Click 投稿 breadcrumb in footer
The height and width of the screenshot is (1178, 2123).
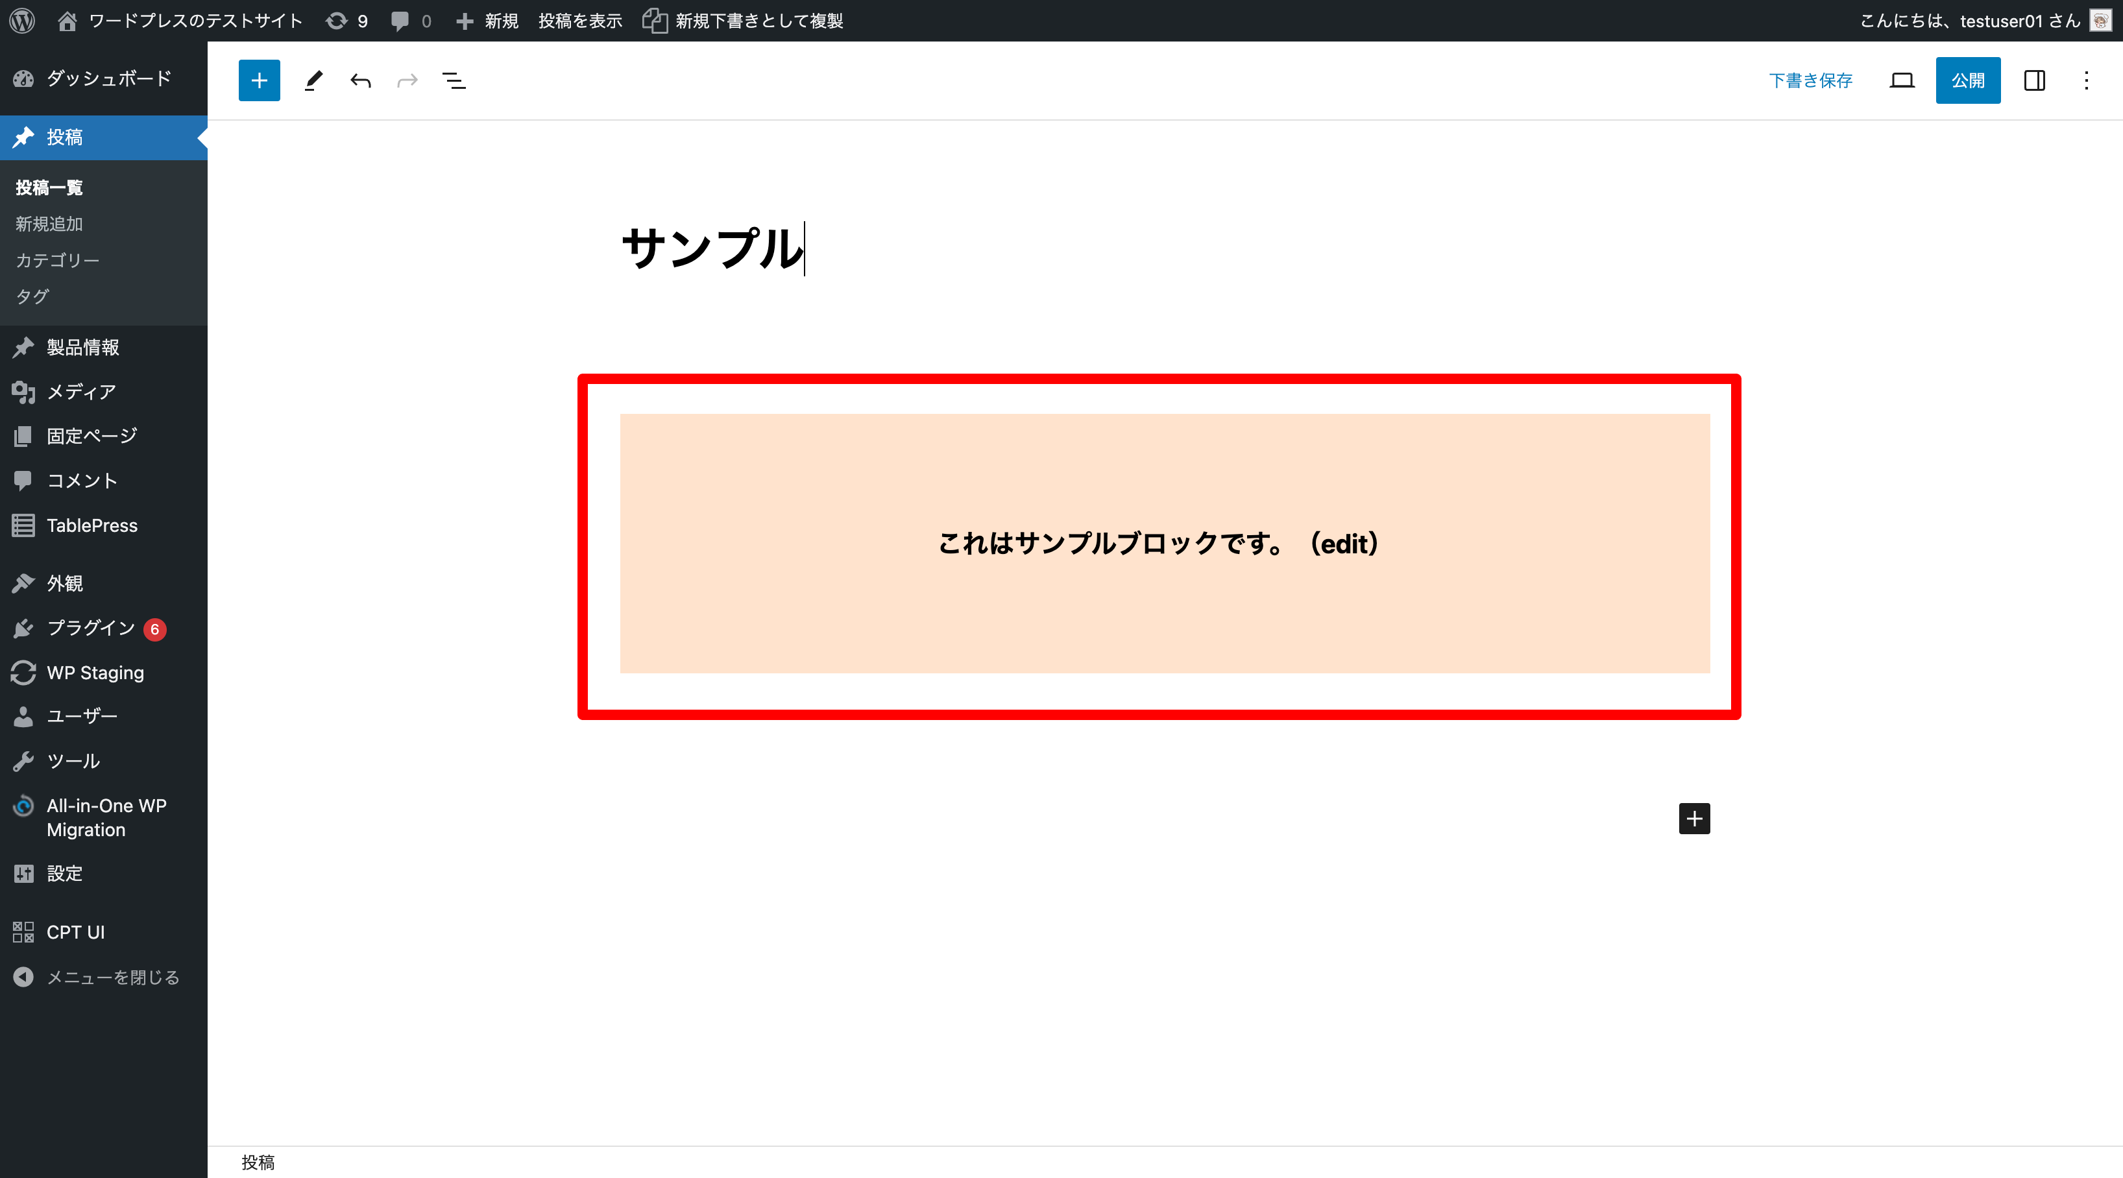258,1162
